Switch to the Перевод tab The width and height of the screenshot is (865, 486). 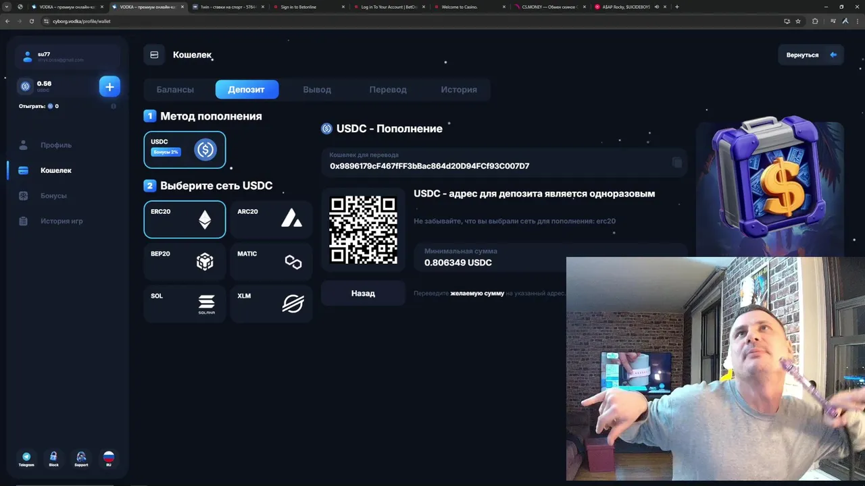coord(388,89)
